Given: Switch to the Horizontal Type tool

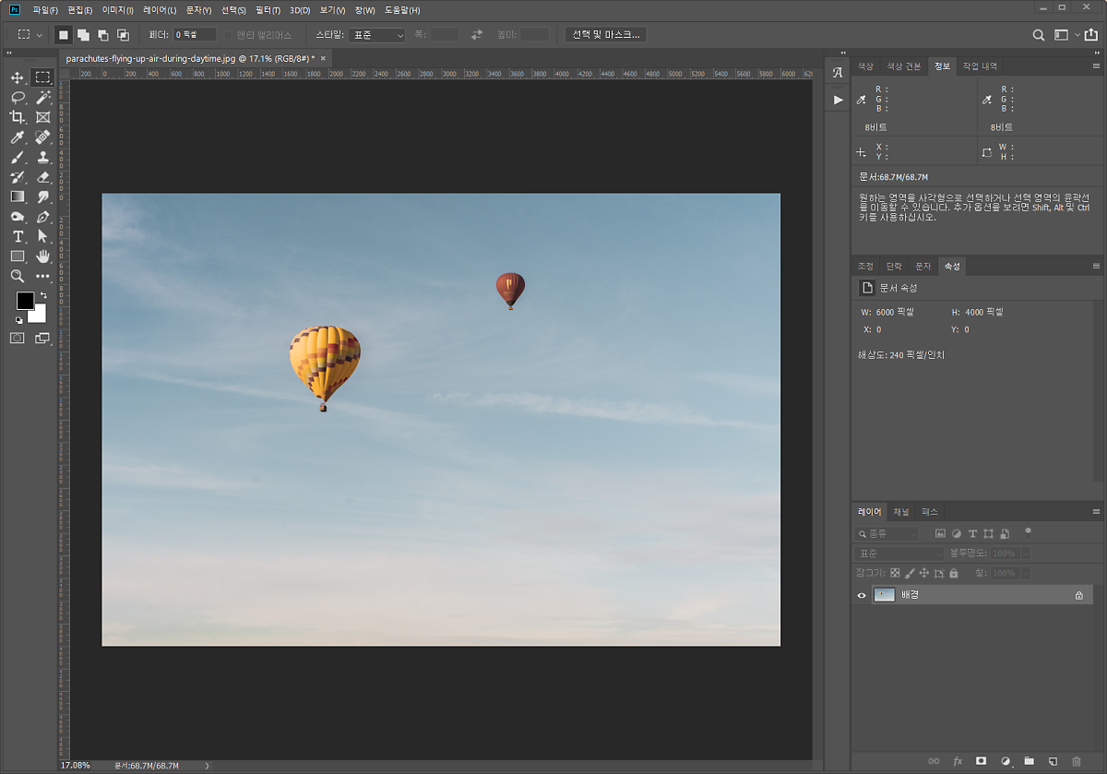Looking at the screenshot, I should point(18,237).
